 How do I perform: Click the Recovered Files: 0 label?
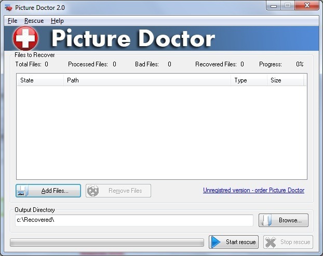[220, 64]
